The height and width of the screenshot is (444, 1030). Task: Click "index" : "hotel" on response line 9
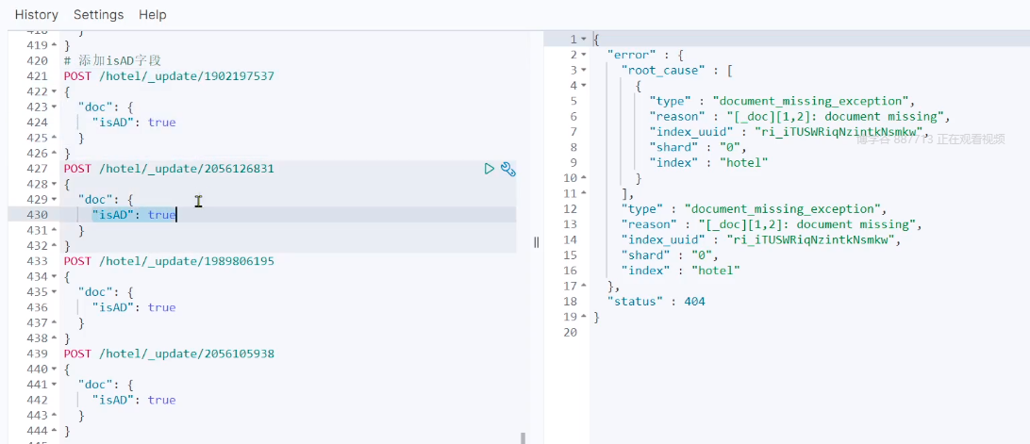pos(708,163)
